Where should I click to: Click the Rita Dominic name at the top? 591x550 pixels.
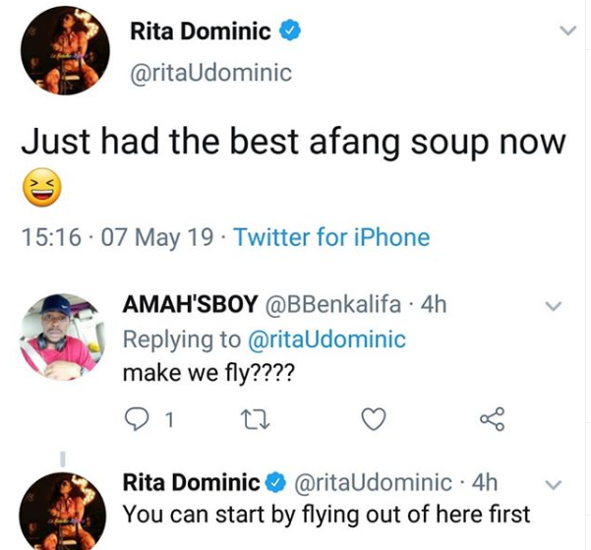[200, 31]
